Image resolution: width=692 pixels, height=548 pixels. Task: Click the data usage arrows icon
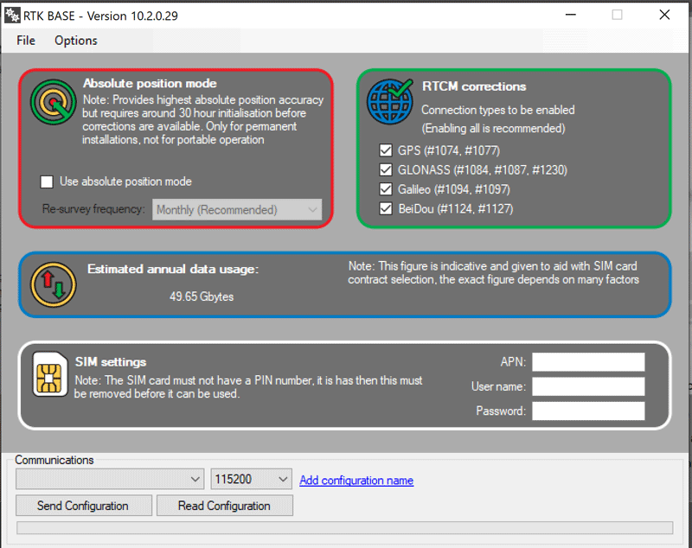[54, 283]
